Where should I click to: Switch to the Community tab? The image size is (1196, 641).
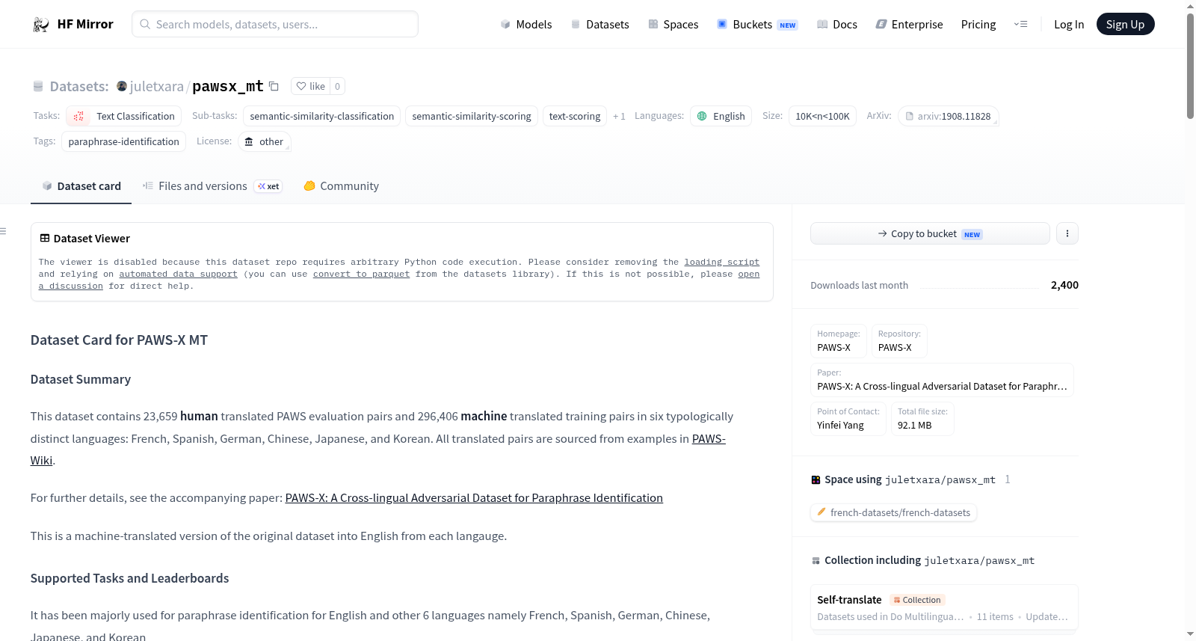click(x=341, y=186)
